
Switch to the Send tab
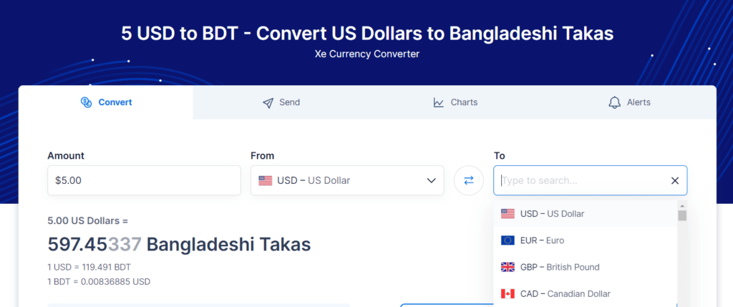(281, 102)
